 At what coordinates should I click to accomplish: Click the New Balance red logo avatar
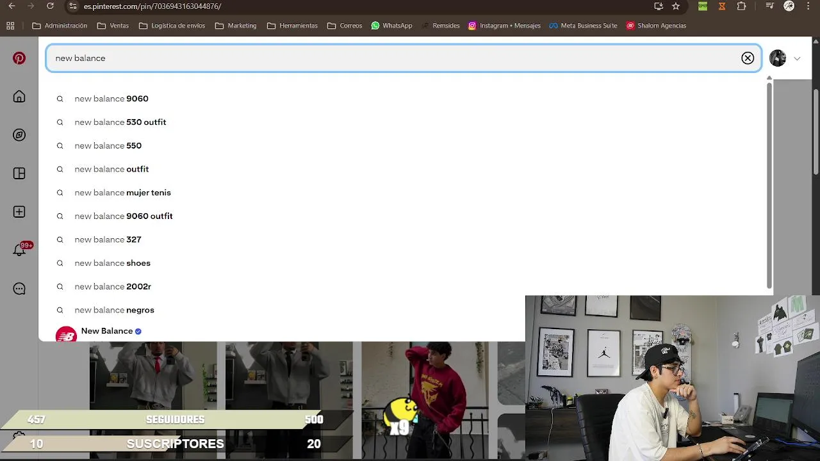click(66, 334)
